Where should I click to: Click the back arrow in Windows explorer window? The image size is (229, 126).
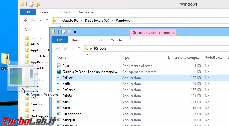click(25, 21)
